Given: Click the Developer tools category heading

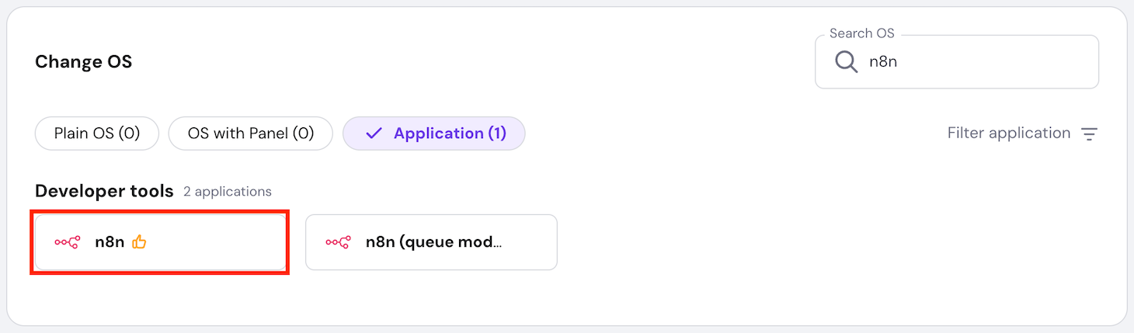Looking at the screenshot, I should (104, 191).
